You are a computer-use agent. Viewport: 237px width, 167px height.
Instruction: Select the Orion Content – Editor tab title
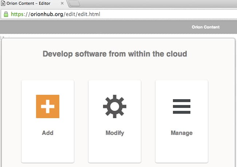(x=31, y=3)
